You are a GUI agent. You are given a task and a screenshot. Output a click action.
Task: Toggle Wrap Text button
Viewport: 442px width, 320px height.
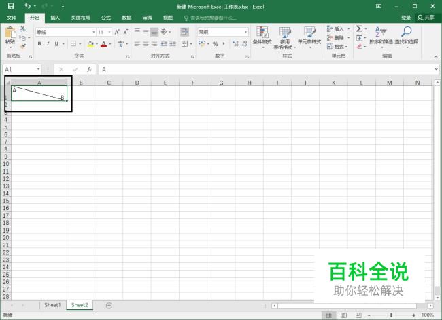(185, 32)
